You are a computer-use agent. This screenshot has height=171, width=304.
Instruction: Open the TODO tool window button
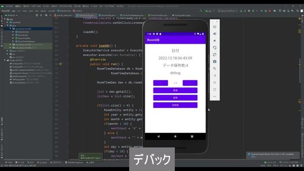[9, 162]
